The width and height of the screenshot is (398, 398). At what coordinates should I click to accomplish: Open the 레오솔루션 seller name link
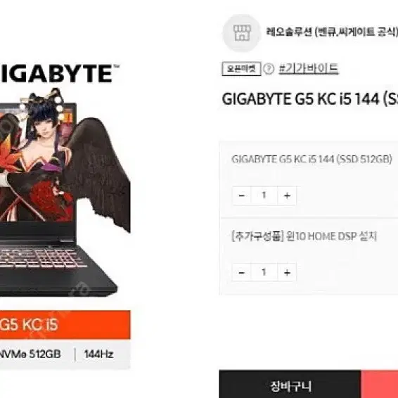point(332,32)
